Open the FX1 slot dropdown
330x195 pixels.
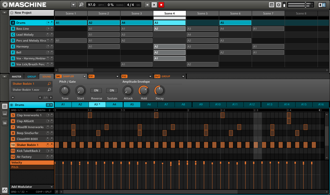coord(117,77)
